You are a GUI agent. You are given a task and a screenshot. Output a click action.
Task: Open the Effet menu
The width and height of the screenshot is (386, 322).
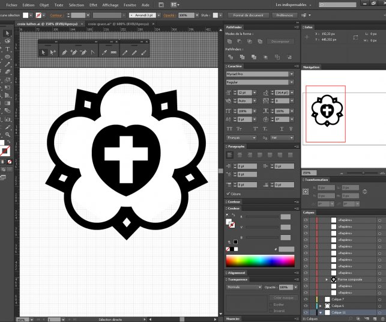click(x=93, y=5)
